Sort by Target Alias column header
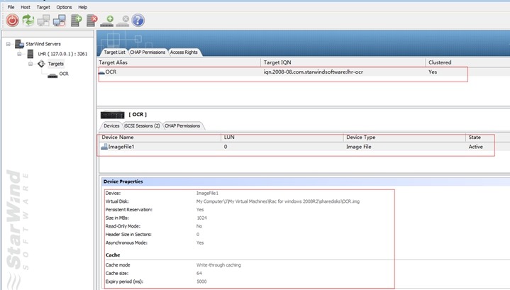 click(x=179, y=62)
